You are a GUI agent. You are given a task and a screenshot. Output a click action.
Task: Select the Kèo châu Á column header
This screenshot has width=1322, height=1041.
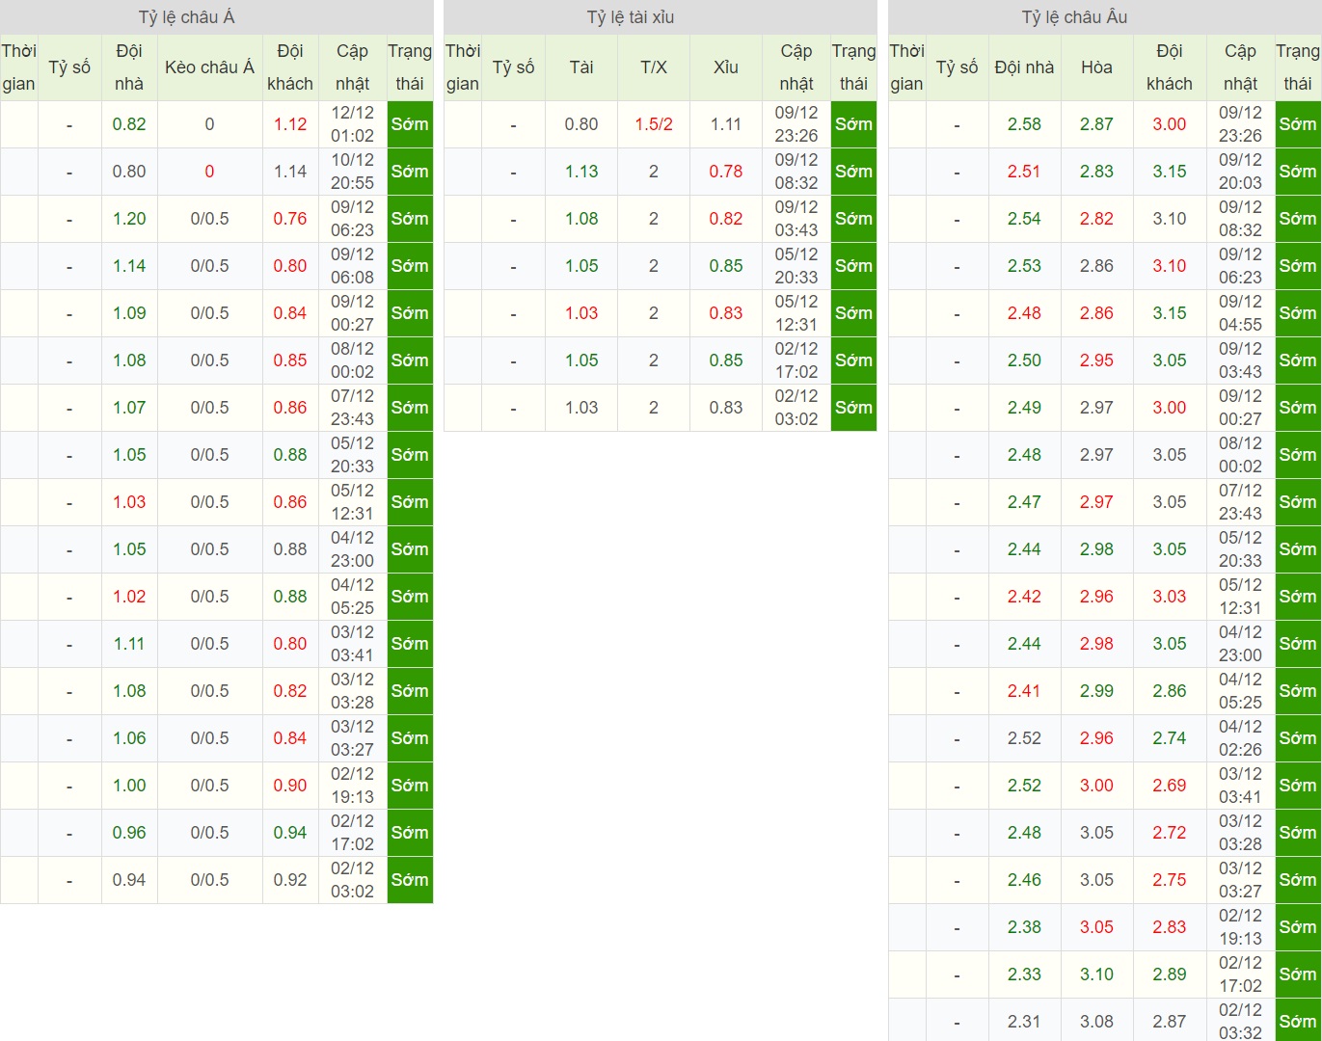[x=209, y=67]
